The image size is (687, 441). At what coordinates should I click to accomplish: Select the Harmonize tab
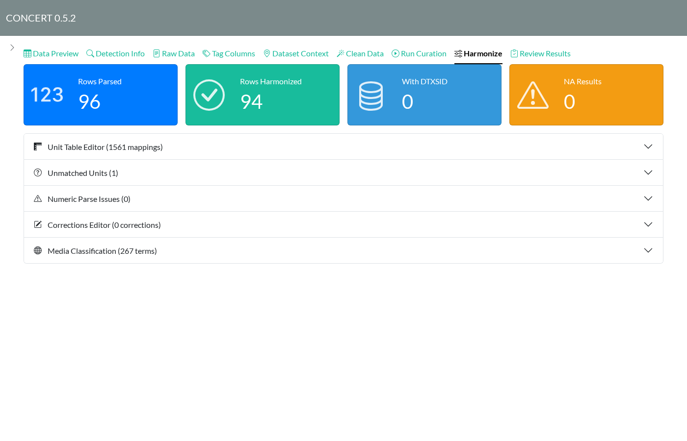(x=478, y=53)
